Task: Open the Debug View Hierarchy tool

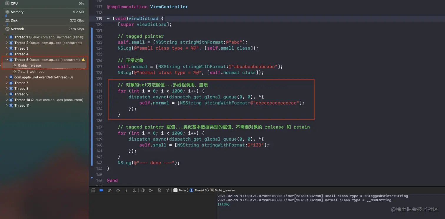Action: point(143,190)
